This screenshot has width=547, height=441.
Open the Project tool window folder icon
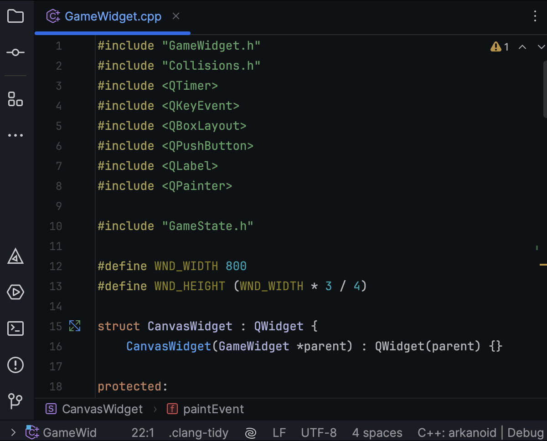pos(15,16)
